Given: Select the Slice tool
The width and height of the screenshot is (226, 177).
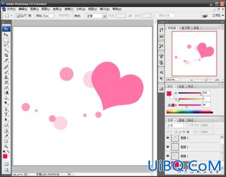Looking at the screenshot, I should click(x=6, y=60).
